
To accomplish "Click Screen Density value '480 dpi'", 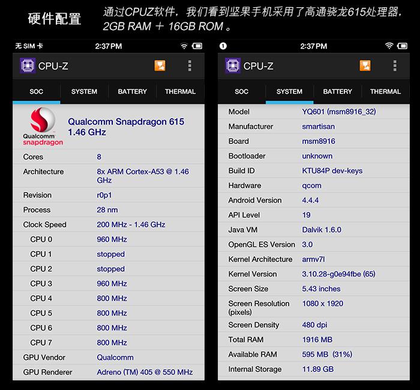I will click(x=314, y=325).
